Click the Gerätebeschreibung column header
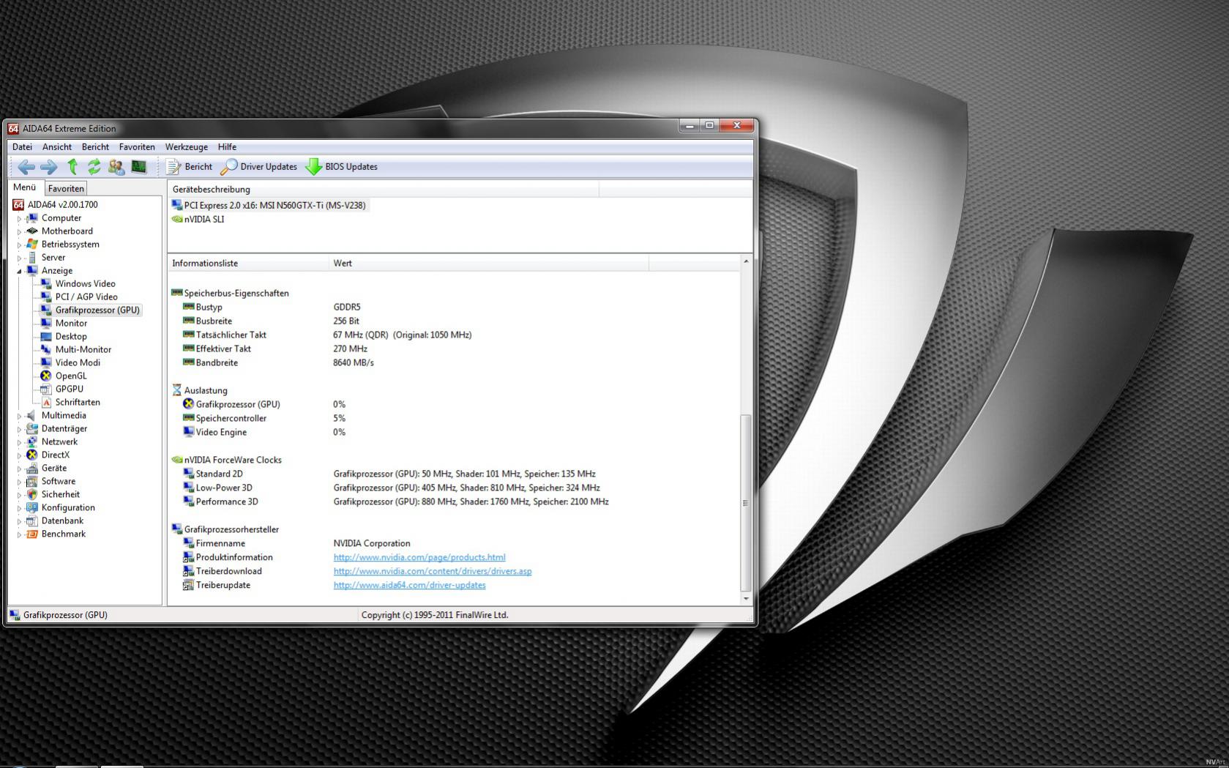This screenshot has height=768, width=1229. click(384, 190)
